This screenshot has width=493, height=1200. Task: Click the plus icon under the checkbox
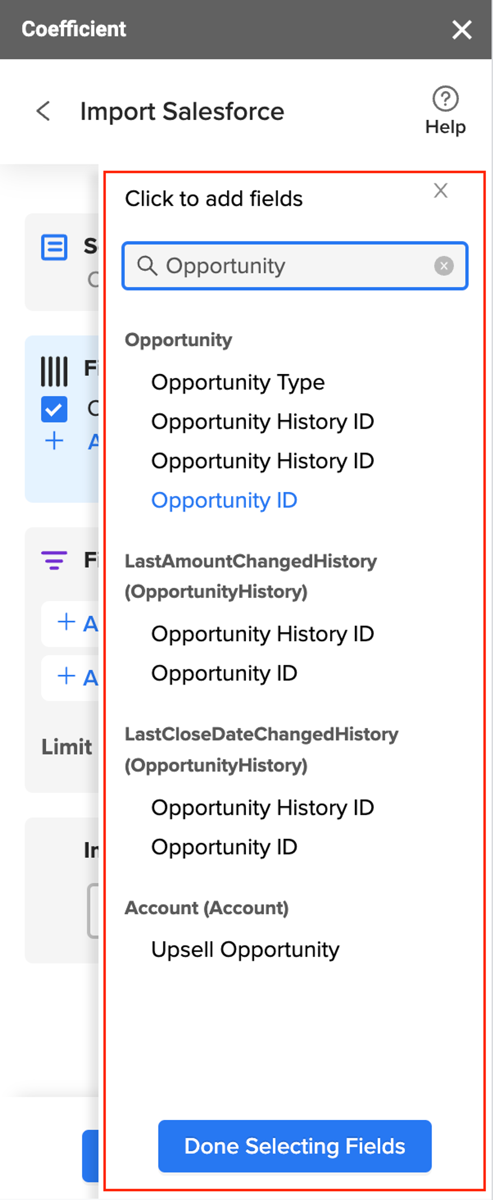(x=55, y=441)
